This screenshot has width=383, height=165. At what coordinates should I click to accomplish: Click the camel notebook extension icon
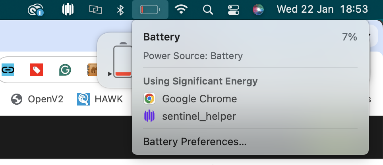tap(92, 70)
